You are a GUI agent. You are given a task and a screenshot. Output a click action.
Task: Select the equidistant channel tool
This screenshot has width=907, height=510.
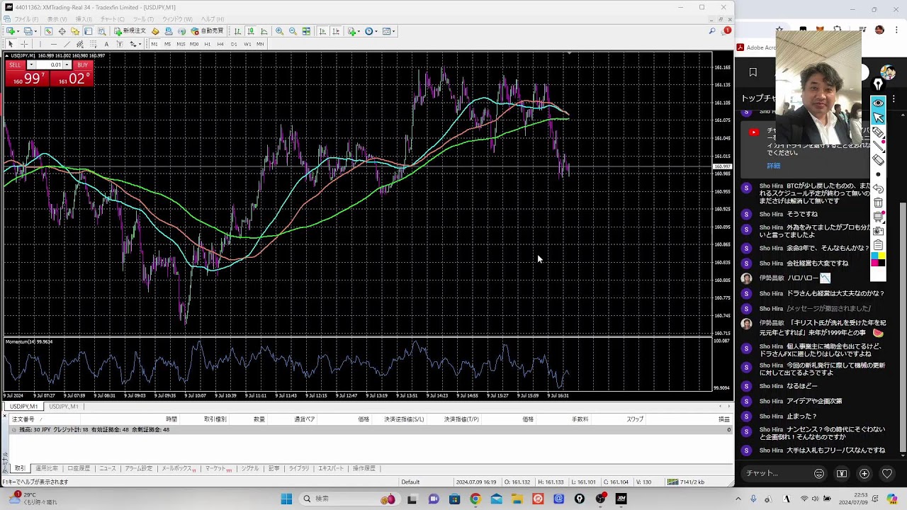(80, 44)
